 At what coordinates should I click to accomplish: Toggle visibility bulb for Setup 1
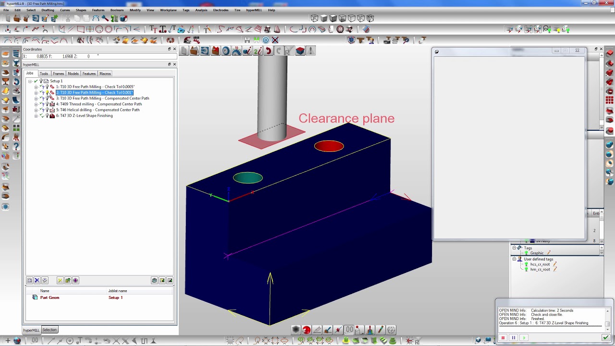pos(41,81)
